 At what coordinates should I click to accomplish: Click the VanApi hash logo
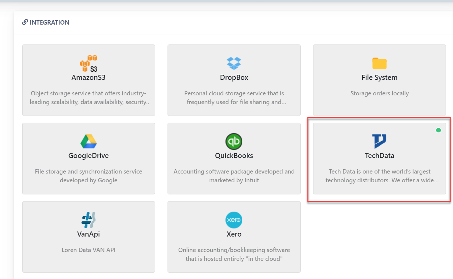89,220
